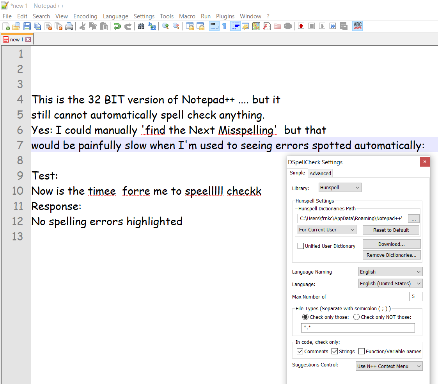The height and width of the screenshot is (384, 438).
Task: Click the macro Playback icon
Action: [x=322, y=26]
